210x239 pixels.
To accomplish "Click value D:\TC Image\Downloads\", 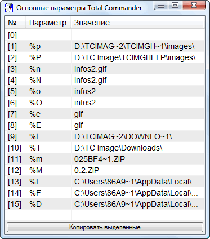I will pyautogui.click(x=118, y=148).
